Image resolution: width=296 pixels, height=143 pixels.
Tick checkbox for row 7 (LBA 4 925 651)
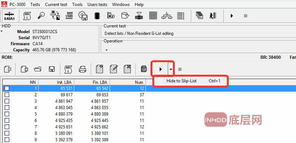[7, 127]
